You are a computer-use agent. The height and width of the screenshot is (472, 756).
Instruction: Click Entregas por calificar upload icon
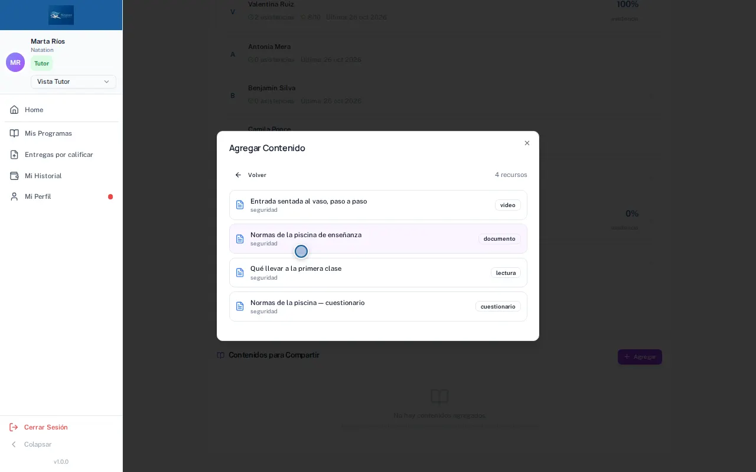pyautogui.click(x=14, y=155)
